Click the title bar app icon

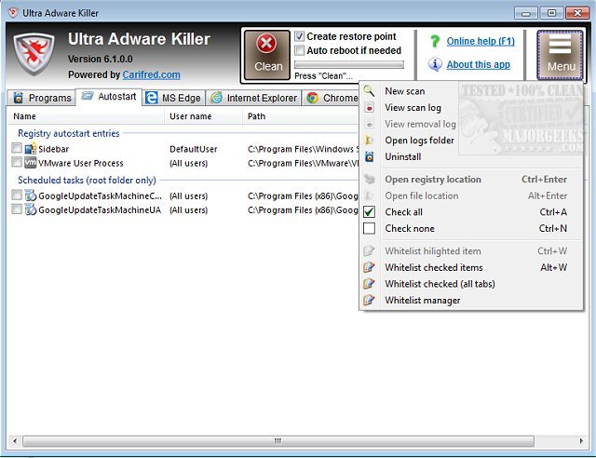pyautogui.click(x=13, y=12)
